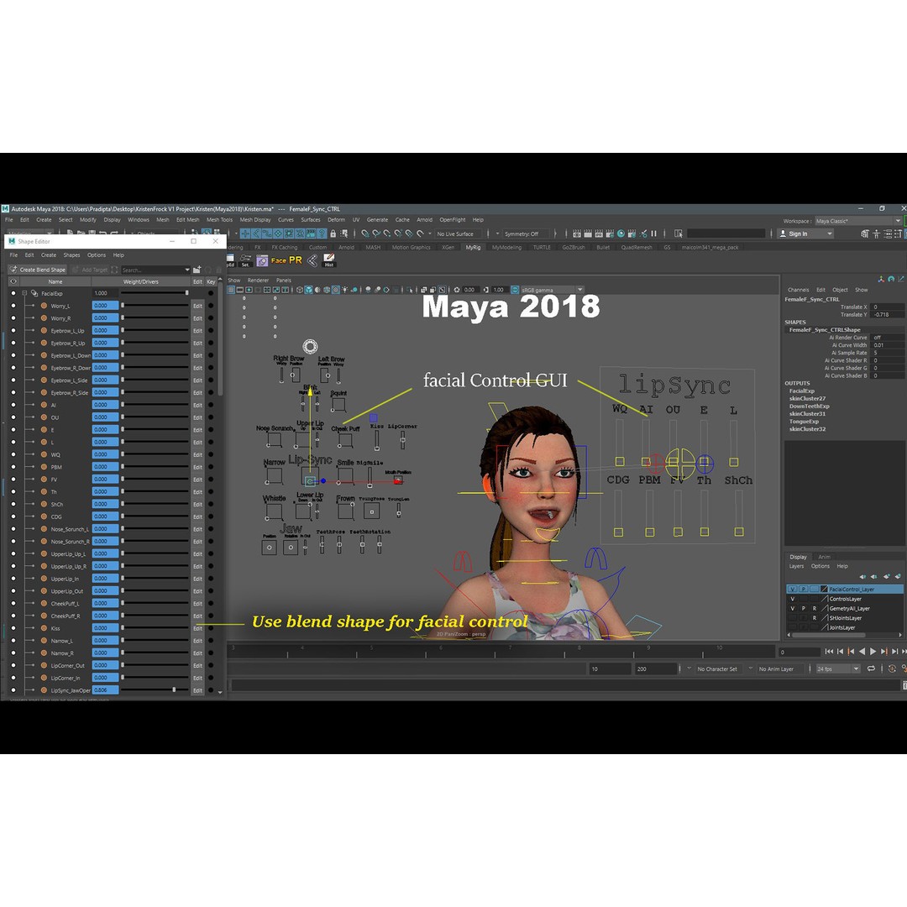Viewport: 907px width, 907px height.
Task: Click the Key dot for Kiss target
Action: (x=211, y=628)
